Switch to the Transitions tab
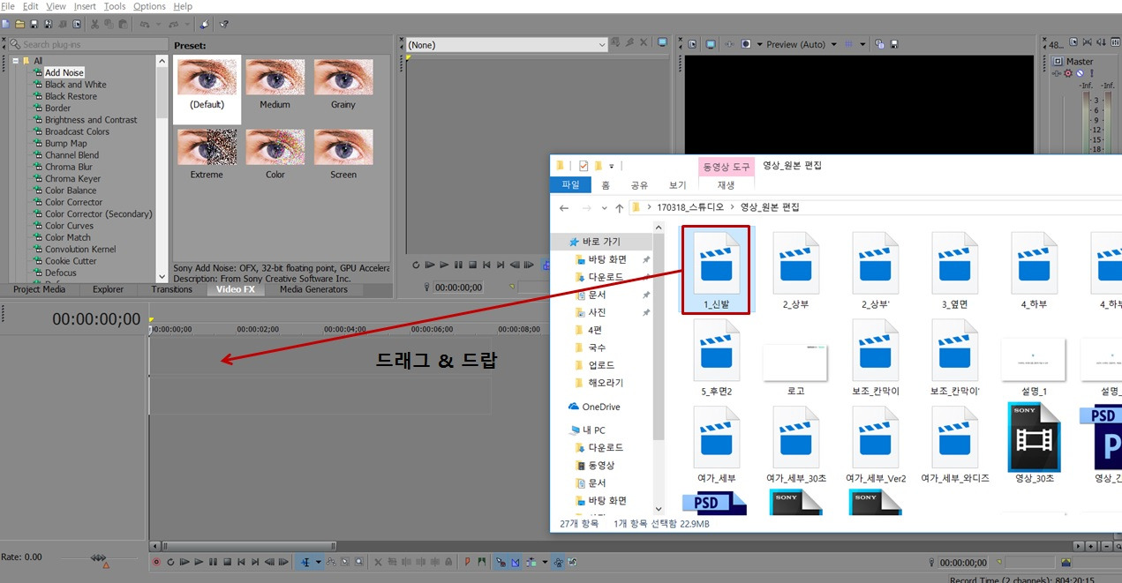The width and height of the screenshot is (1122, 583). point(171,289)
